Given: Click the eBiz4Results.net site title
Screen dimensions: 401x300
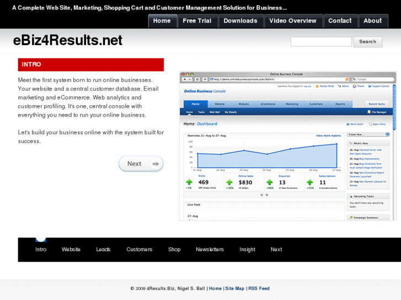Looking at the screenshot, I should 68,40.
